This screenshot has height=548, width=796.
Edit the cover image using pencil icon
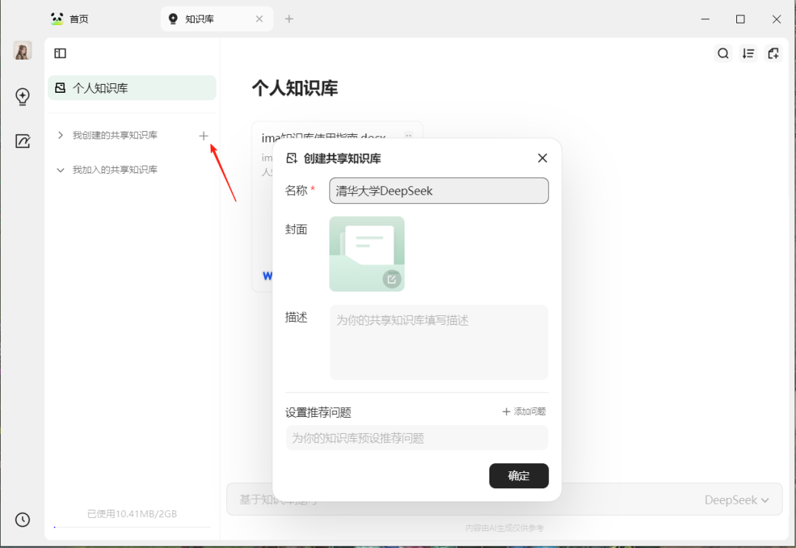[391, 279]
